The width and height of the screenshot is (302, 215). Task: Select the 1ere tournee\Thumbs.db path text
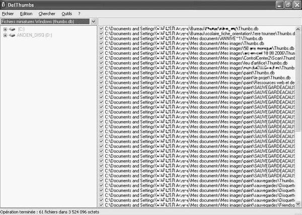200,34
